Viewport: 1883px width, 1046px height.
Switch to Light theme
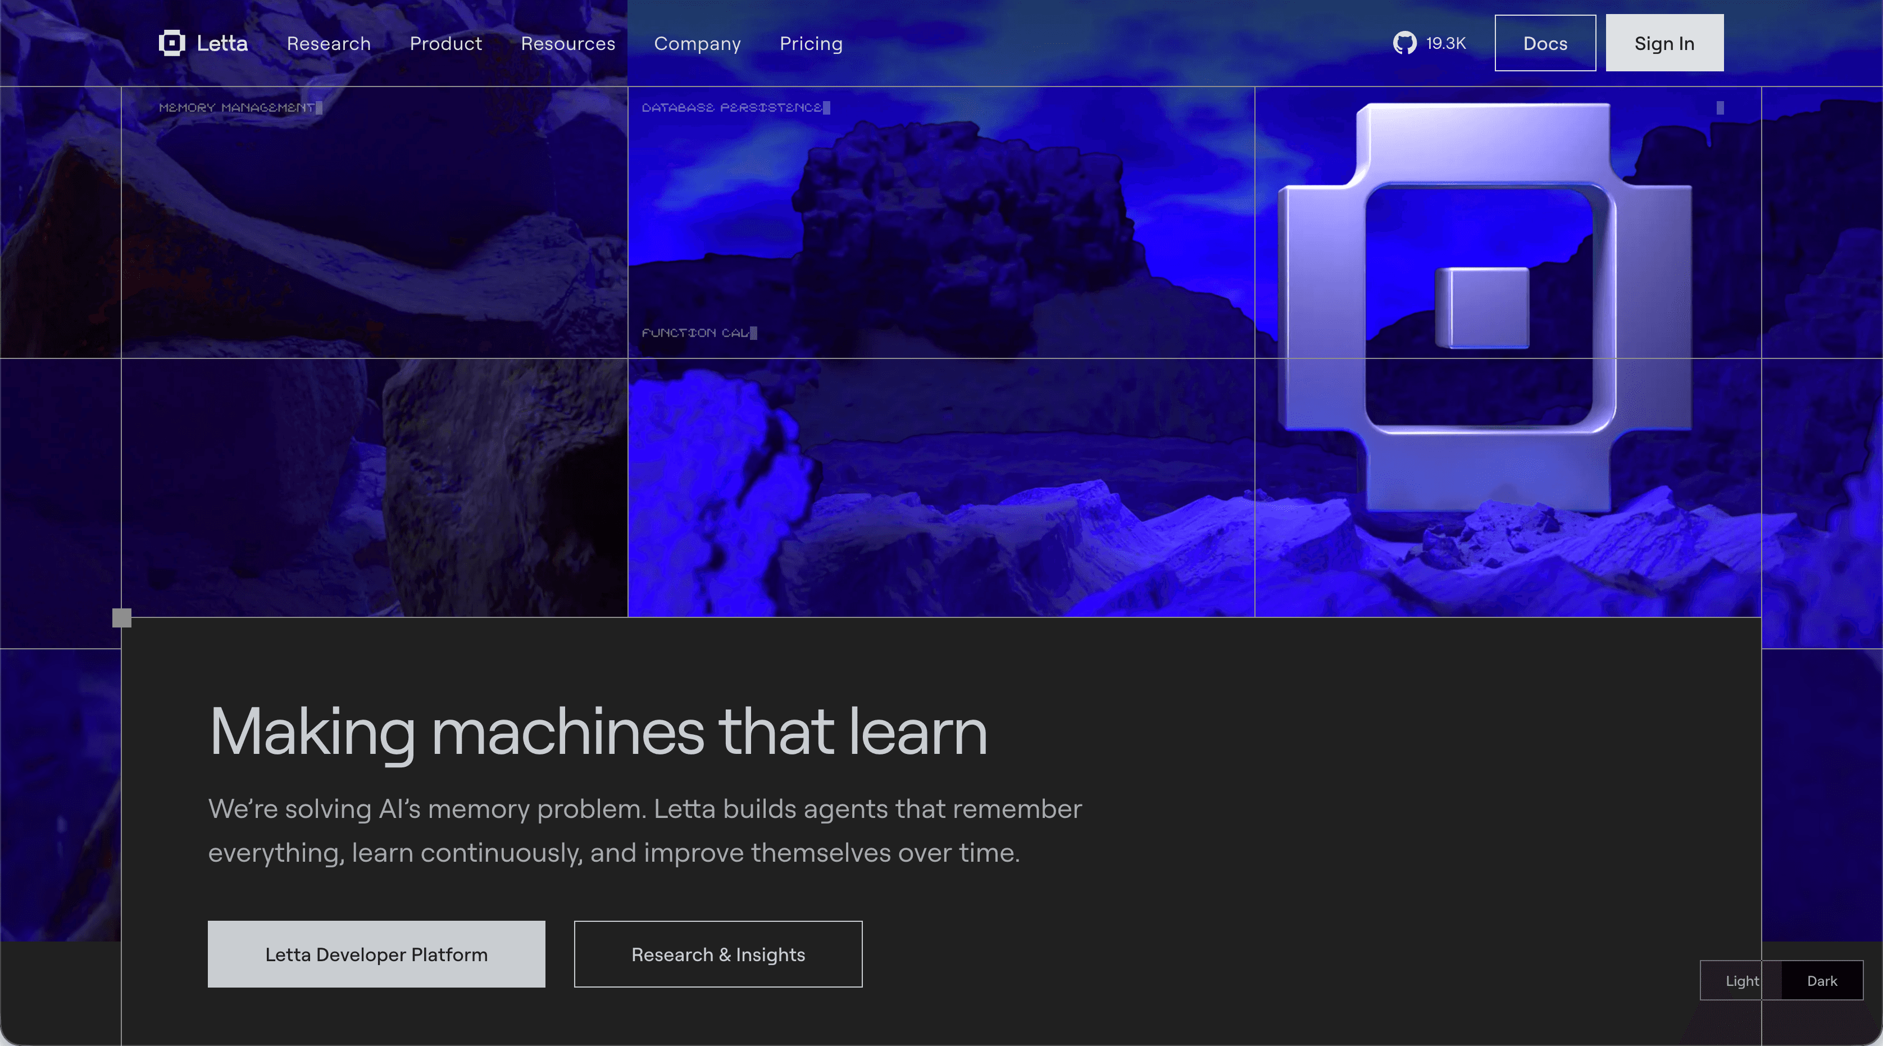click(x=1741, y=981)
